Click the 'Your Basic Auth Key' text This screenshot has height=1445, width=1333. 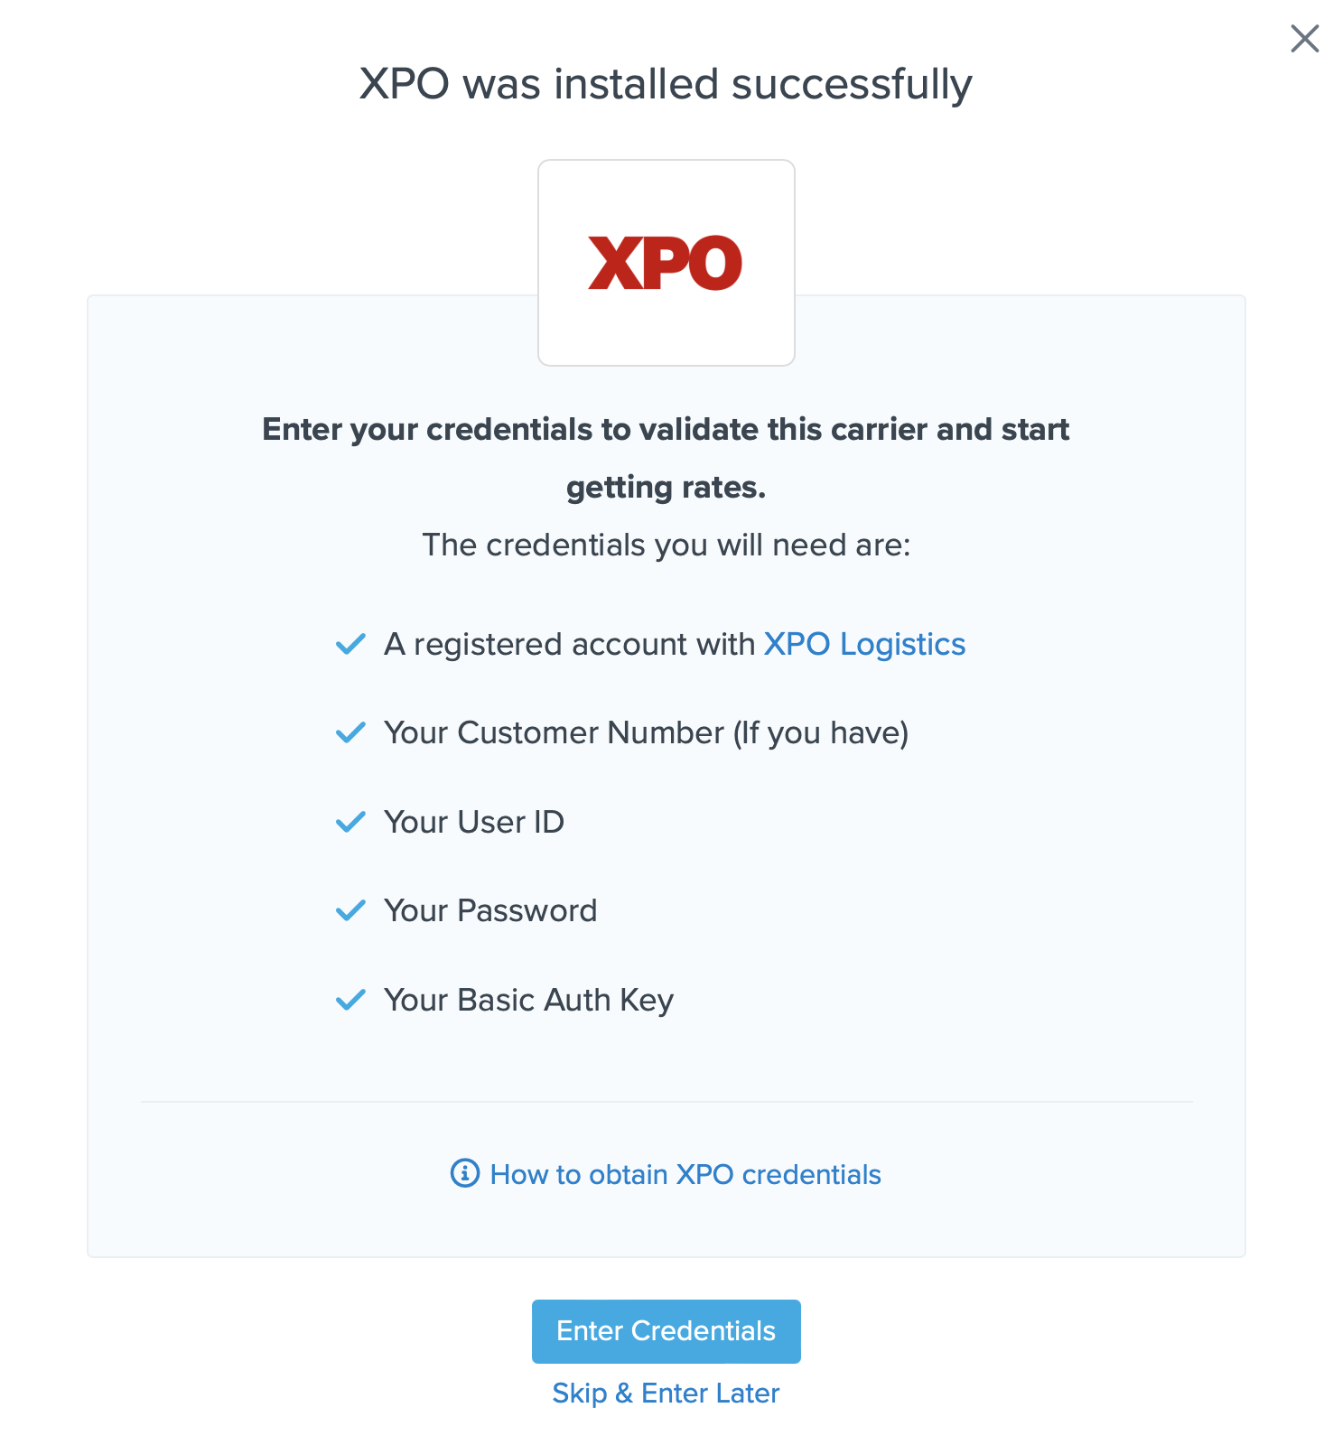click(x=528, y=1000)
